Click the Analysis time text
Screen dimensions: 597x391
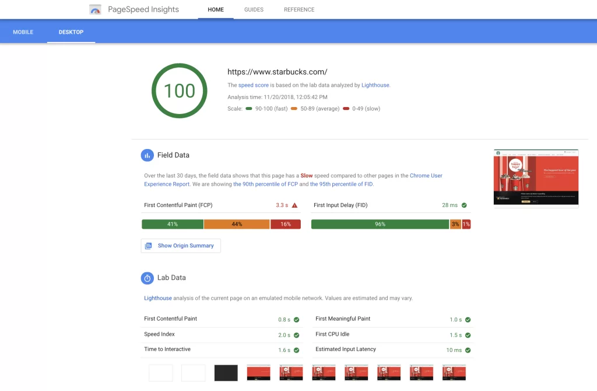(278, 97)
